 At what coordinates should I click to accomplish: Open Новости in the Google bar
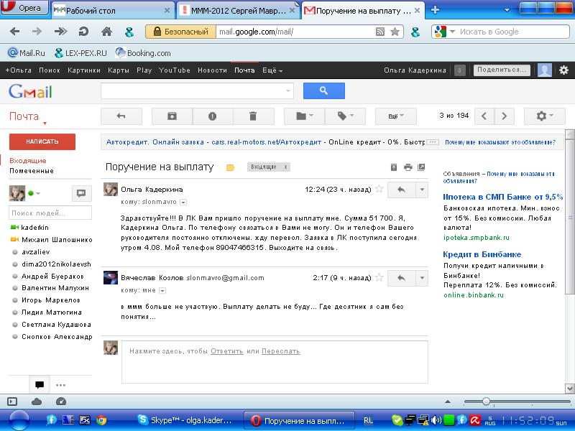[x=212, y=70]
